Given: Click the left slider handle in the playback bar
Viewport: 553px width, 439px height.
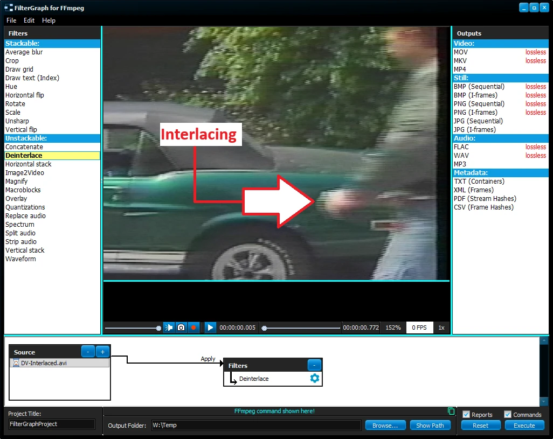Looking at the screenshot, I should click(158, 328).
